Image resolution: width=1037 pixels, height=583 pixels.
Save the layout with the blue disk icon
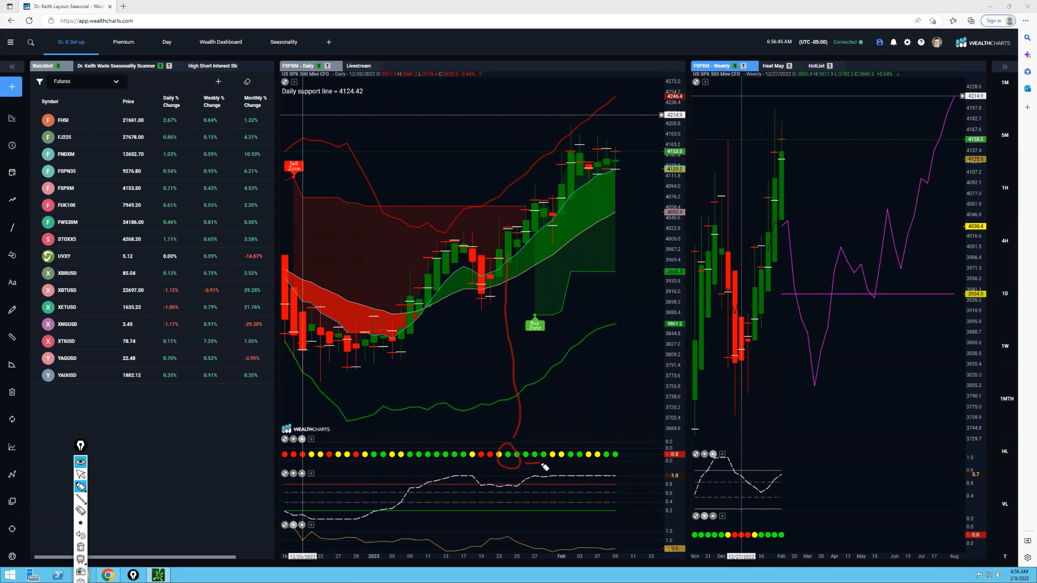coord(880,42)
